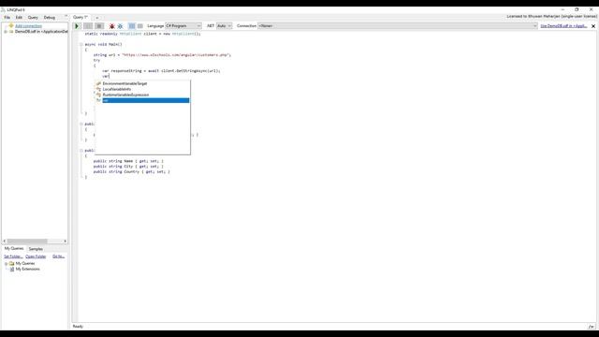
Task: Click the connections scrollbar left arrow
Action: [x=4, y=242]
